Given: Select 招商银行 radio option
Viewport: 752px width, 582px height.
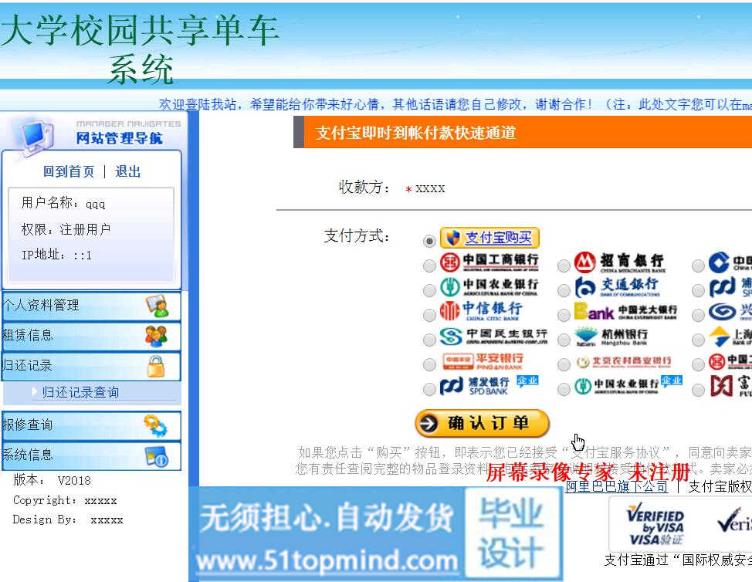Looking at the screenshot, I should (x=564, y=265).
